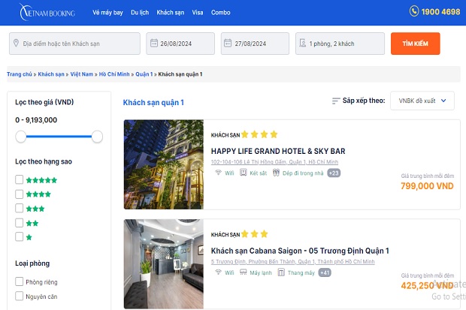
Task: Click the Khách sạn quận 1 heading
Action: point(153,102)
